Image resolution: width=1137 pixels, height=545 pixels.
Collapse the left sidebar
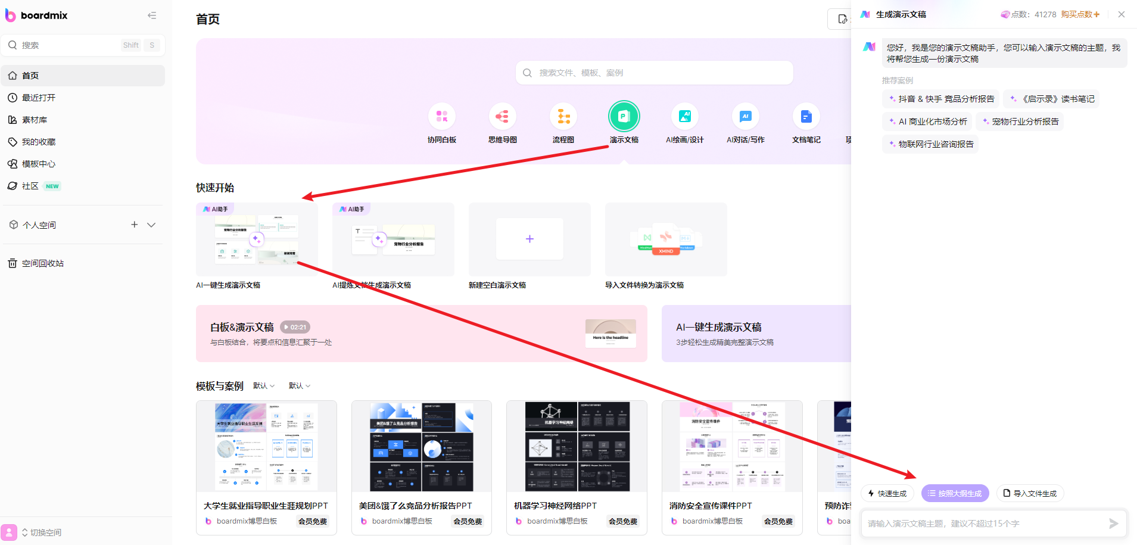(x=152, y=15)
